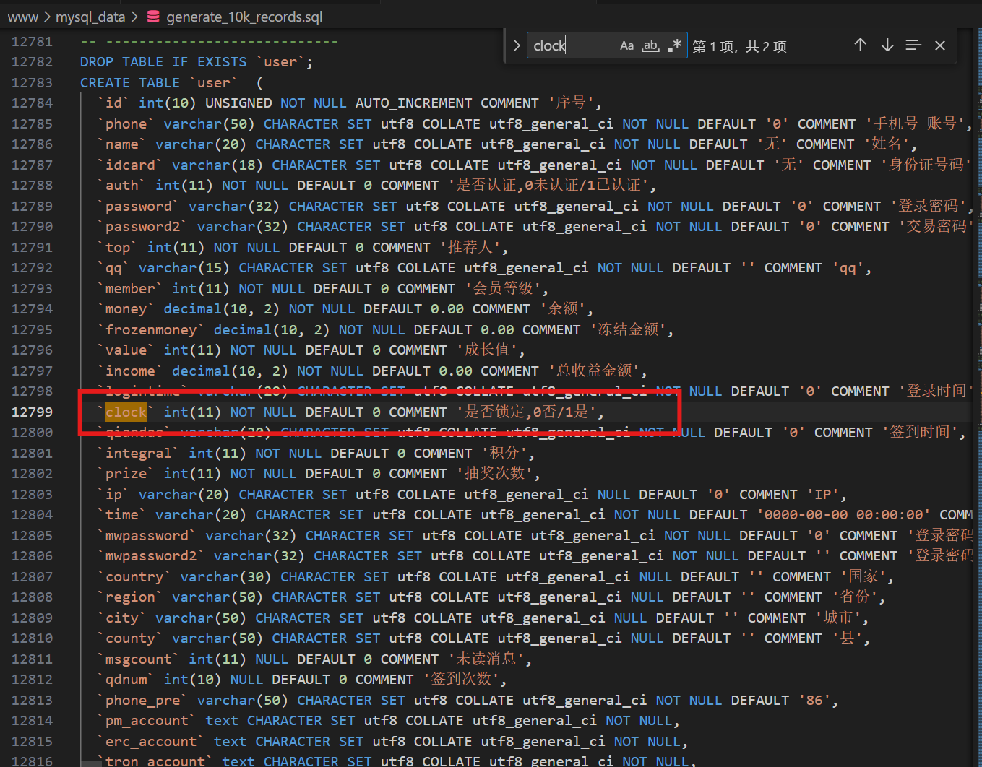
Task: Click the comment '冻结金额'
Action: [x=629, y=329]
